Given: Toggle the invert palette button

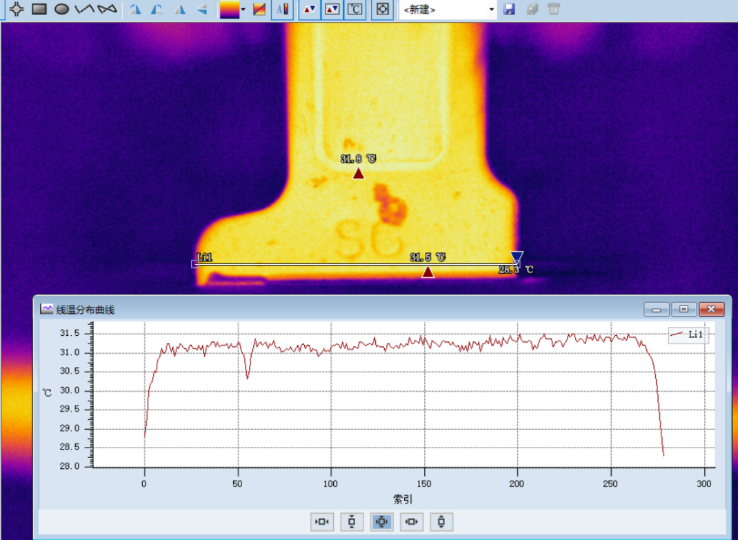Looking at the screenshot, I should pyautogui.click(x=259, y=10).
